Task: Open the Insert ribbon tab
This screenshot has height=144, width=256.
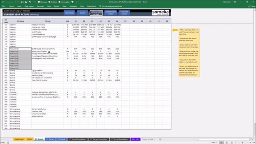Action: coord(19,6)
